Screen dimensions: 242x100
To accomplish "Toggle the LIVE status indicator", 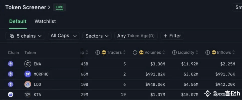I will click(x=59, y=7).
